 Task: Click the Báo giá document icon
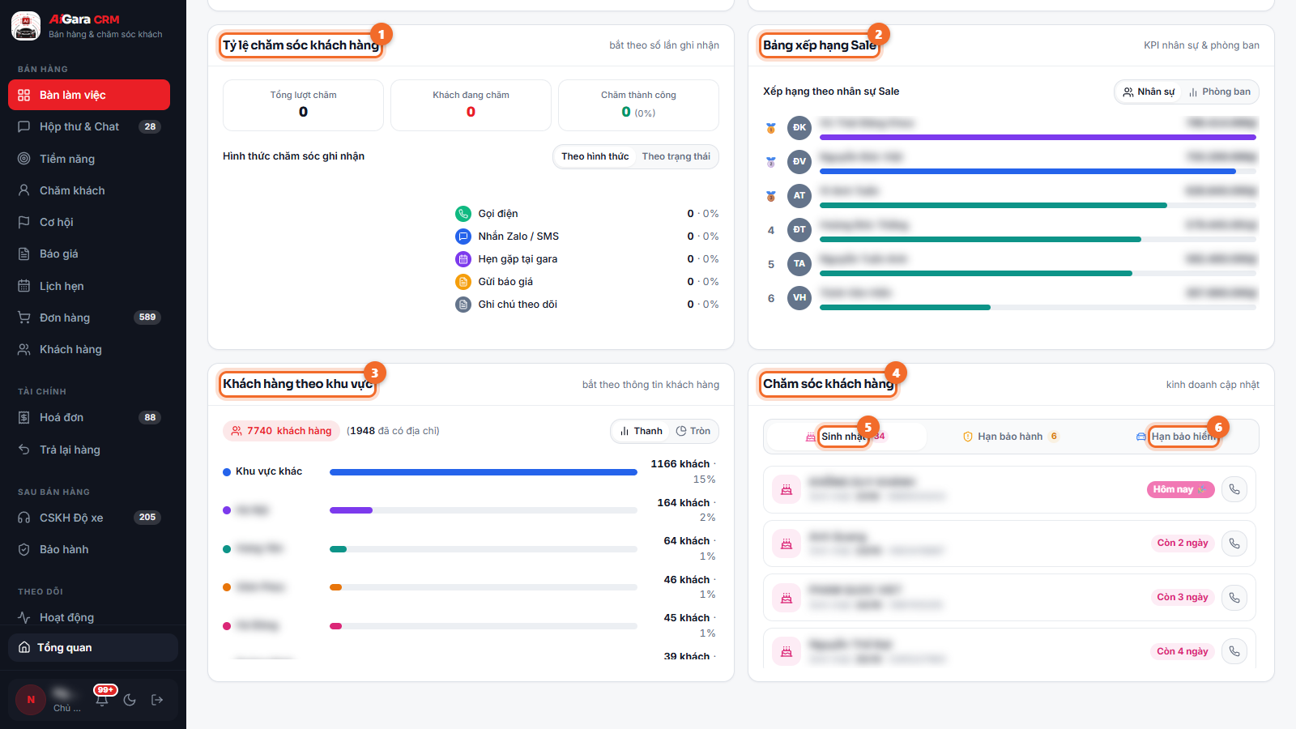pos(24,254)
